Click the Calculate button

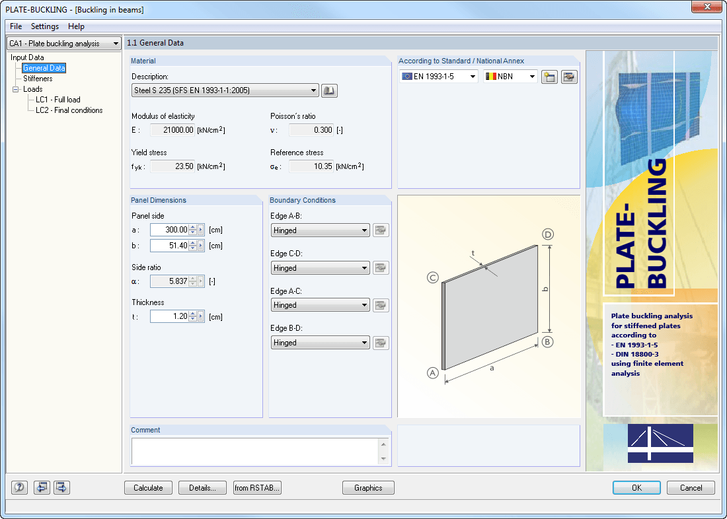(x=148, y=487)
